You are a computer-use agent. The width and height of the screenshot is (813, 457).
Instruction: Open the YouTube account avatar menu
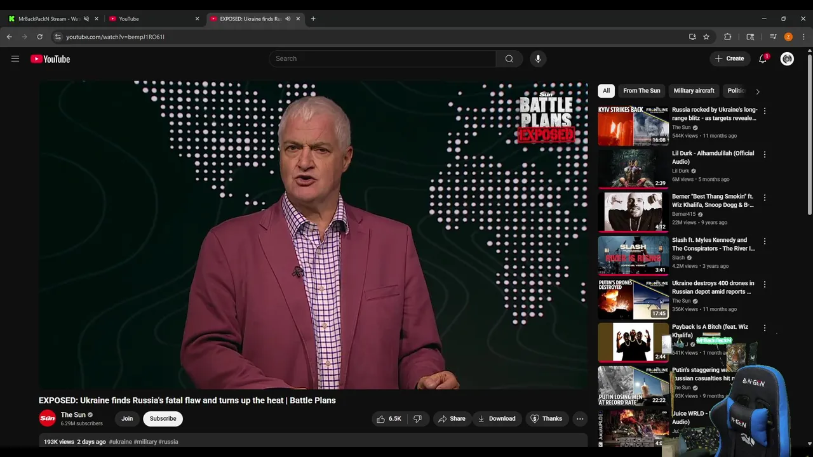[787, 58]
